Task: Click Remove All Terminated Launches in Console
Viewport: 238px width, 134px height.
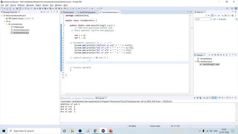Action: pyautogui.click(x=200, y=98)
